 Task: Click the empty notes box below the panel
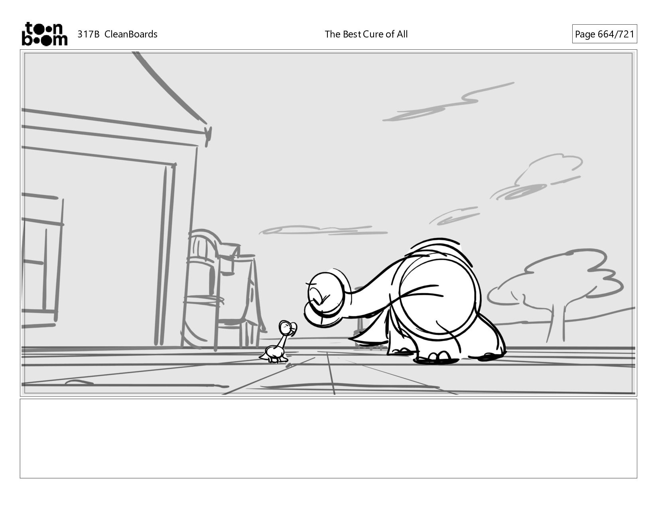tap(329, 438)
